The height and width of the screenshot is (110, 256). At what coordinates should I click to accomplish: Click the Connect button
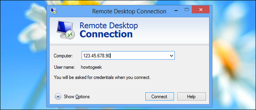tap(159, 96)
